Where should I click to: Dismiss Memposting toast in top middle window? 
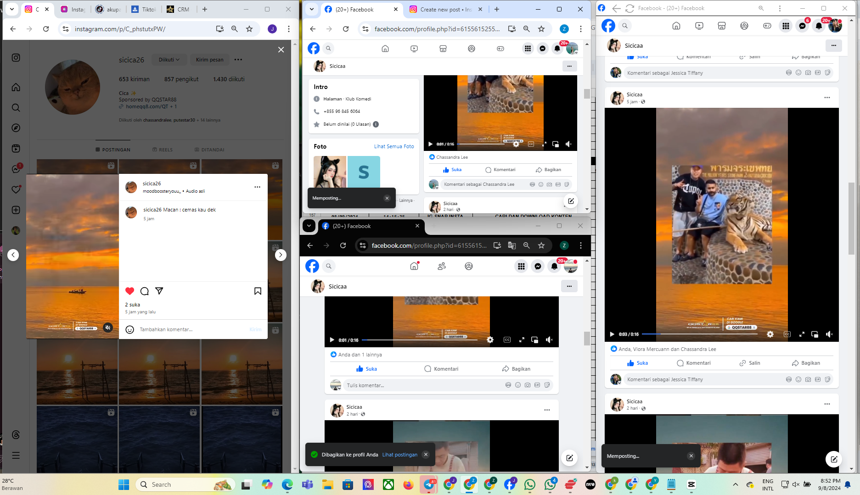tap(387, 198)
